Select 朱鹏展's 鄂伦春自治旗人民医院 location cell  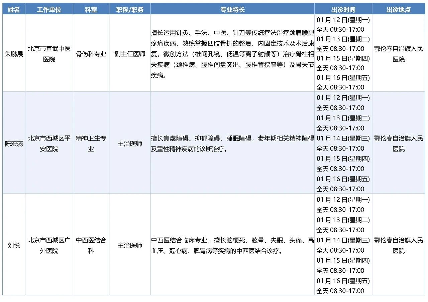pyautogui.click(x=399, y=54)
